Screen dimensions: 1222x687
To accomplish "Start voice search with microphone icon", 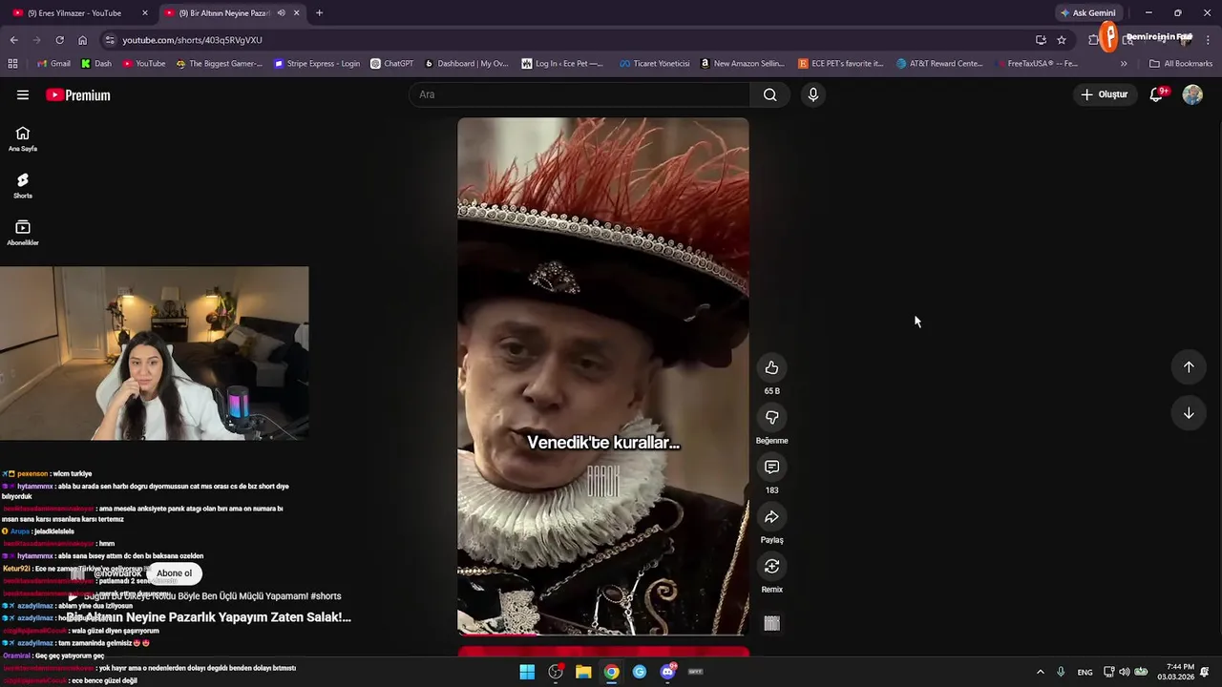I will (813, 94).
